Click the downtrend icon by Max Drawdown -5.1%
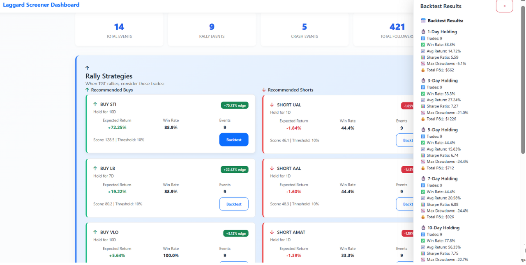The height and width of the screenshot is (265, 526). tap(423, 64)
